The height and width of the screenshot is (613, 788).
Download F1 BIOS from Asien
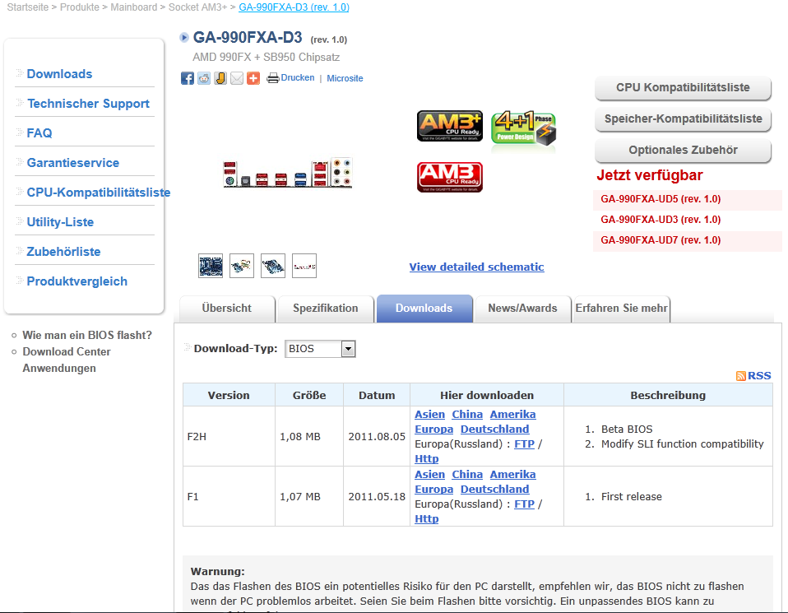tap(429, 475)
